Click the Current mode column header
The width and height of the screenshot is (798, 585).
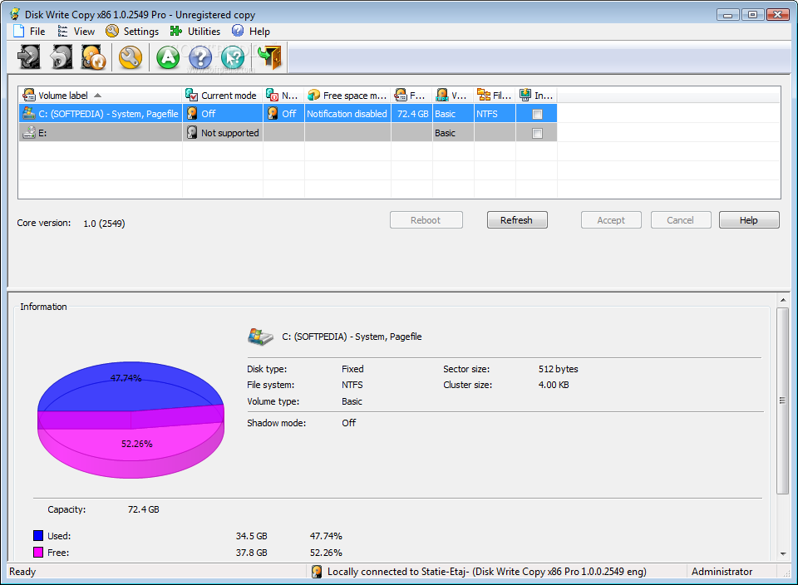coord(223,95)
